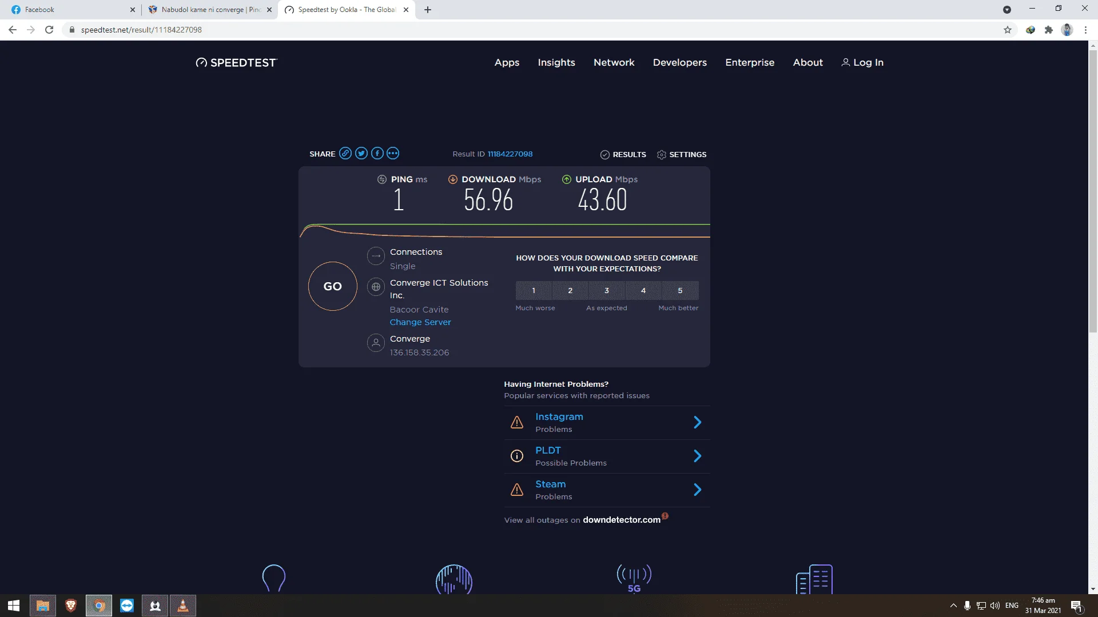
Task: Open the Developers menu
Action: pyautogui.click(x=680, y=63)
